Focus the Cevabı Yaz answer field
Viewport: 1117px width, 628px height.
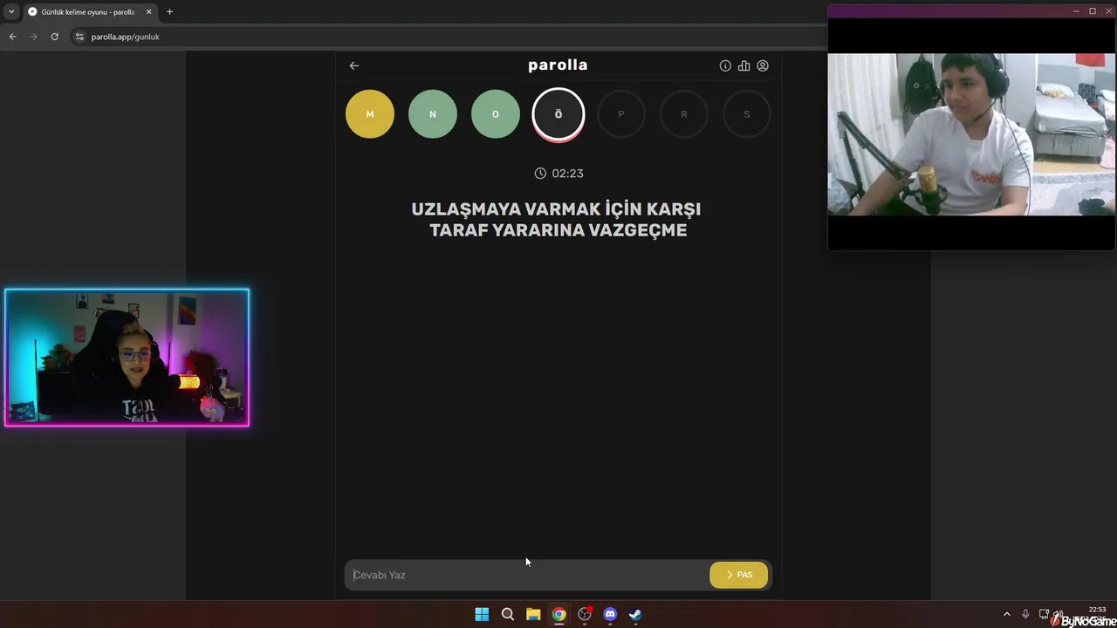coord(527,575)
